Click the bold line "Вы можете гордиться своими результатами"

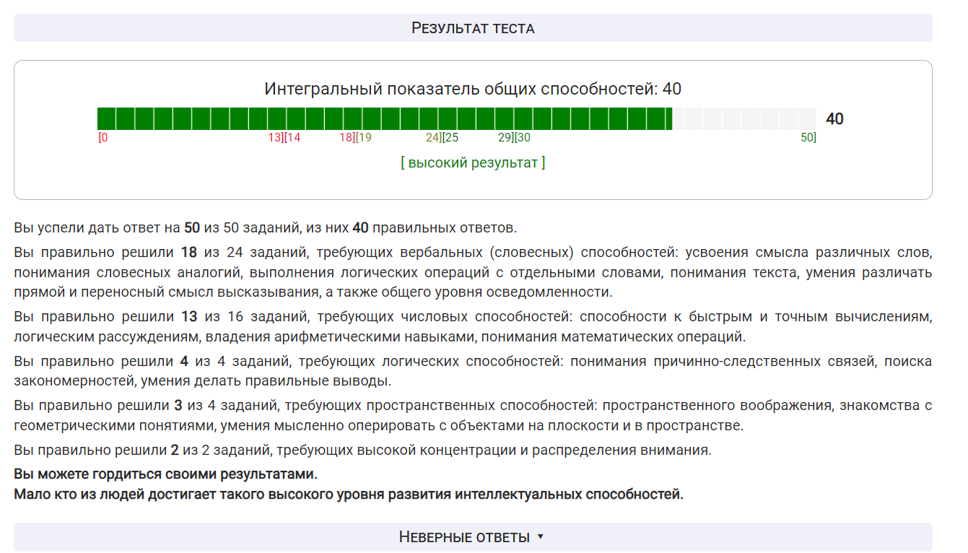coord(165,474)
